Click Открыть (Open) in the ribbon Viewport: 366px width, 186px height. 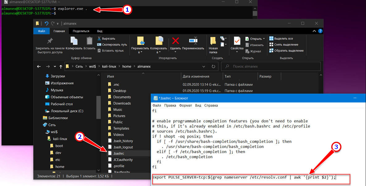click(x=255, y=39)
